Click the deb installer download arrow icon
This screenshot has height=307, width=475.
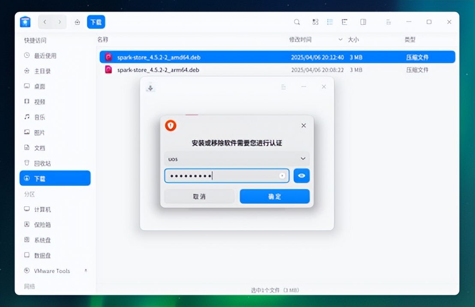coord(150,87)
